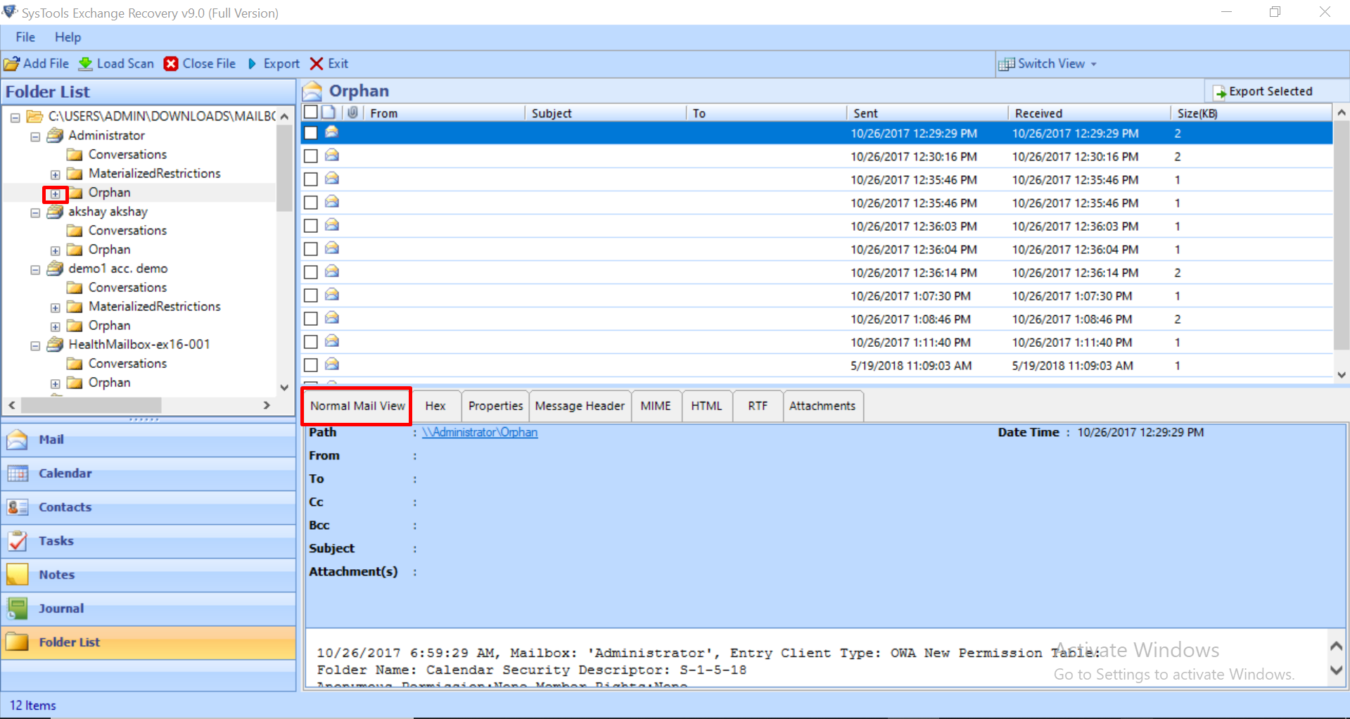Check the 10/26/2017 1:07:30 PM message checkbox
Viewport: 1350px width, 719px height.
tap(310, 295)
